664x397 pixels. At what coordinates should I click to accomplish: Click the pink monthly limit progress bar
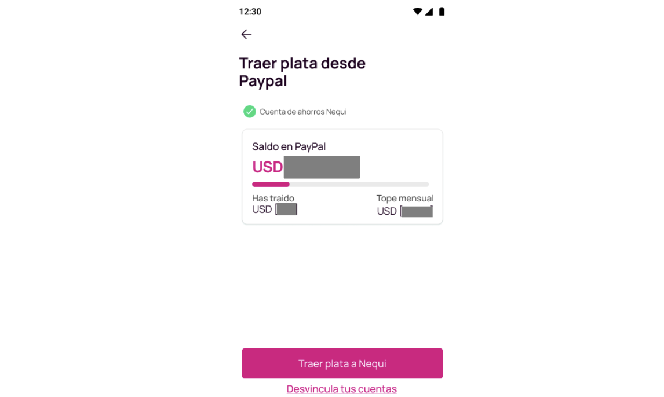[x=271, y=184]
